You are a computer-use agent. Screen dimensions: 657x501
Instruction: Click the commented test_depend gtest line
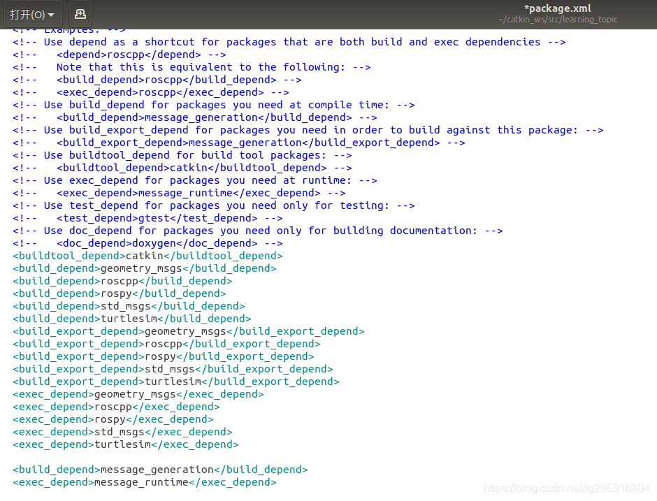click(x=148, y=218)
